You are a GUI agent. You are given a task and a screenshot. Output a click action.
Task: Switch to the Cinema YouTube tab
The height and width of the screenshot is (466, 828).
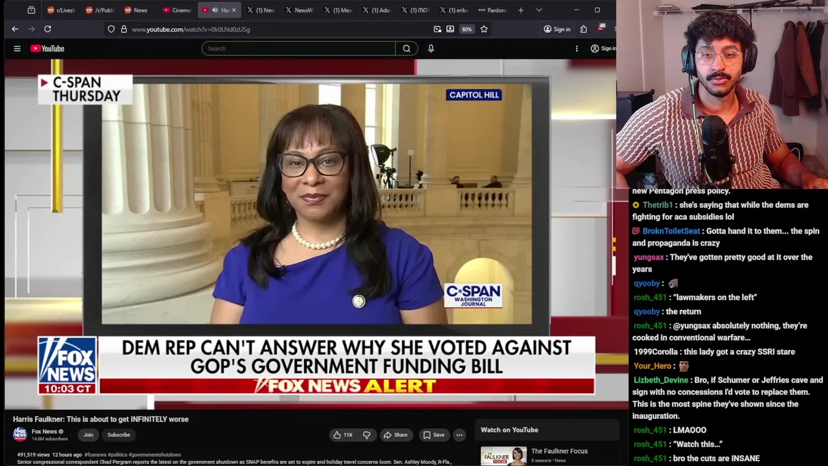pos(176,10)
